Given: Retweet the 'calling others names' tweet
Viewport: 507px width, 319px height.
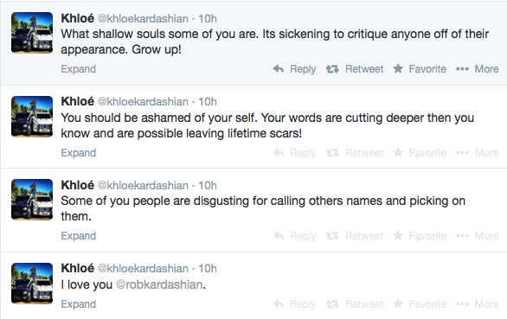Looking at the screenshot, I should point(355,236).
